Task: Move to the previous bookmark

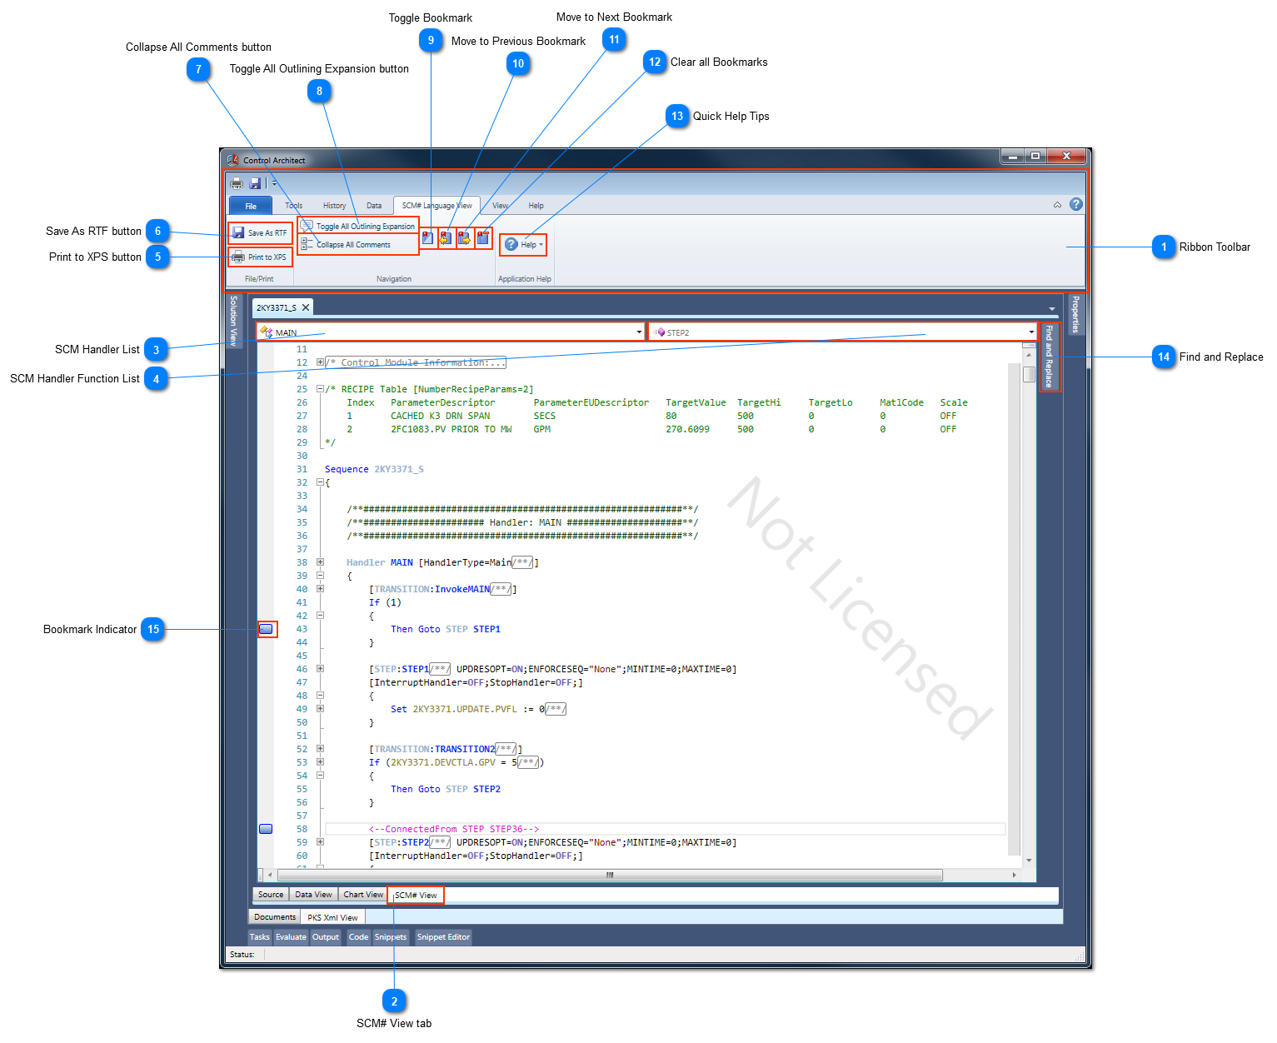Action: point(446,238)
